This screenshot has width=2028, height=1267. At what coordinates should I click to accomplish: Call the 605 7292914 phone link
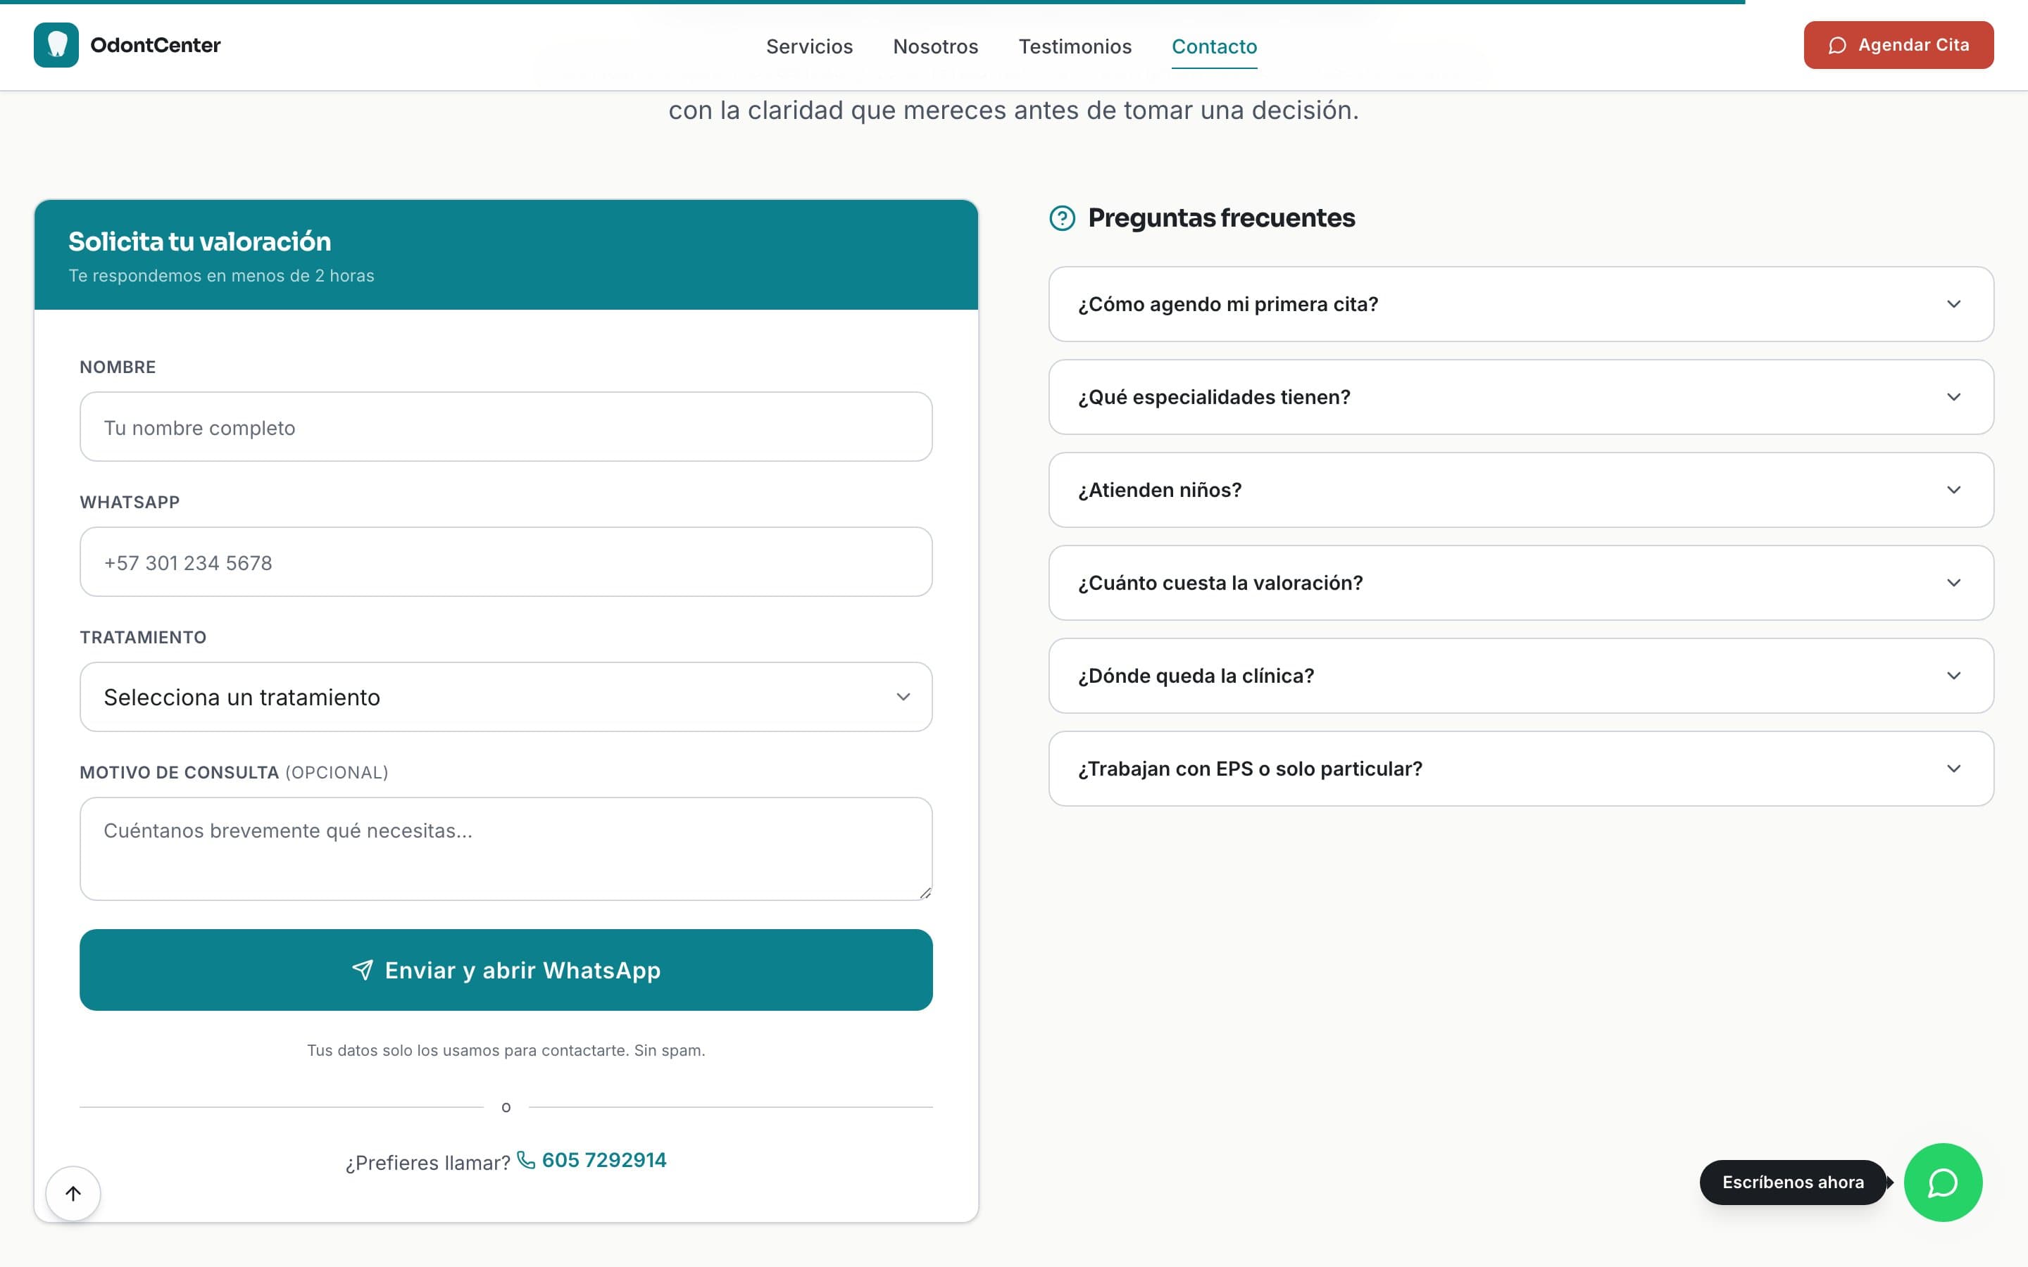[603, 1160]
